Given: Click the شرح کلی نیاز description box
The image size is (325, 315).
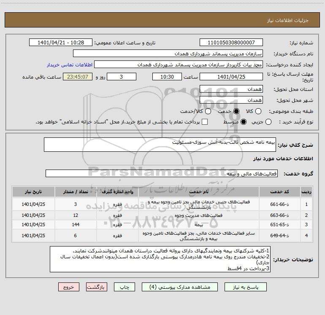Looking at the screenshot, I should click(160, 145).
